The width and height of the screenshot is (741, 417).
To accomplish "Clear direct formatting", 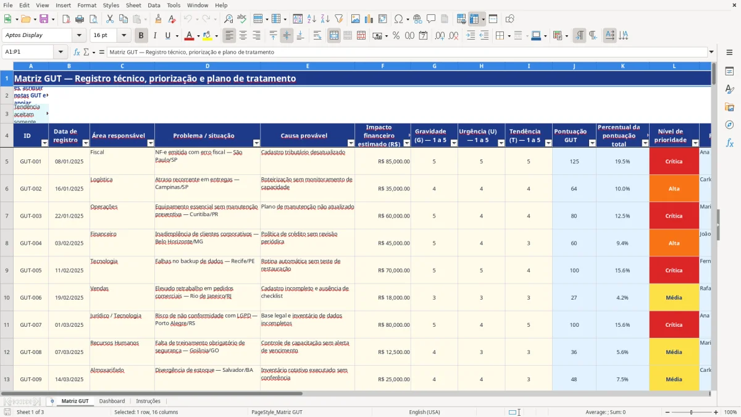I will (172, 19).
